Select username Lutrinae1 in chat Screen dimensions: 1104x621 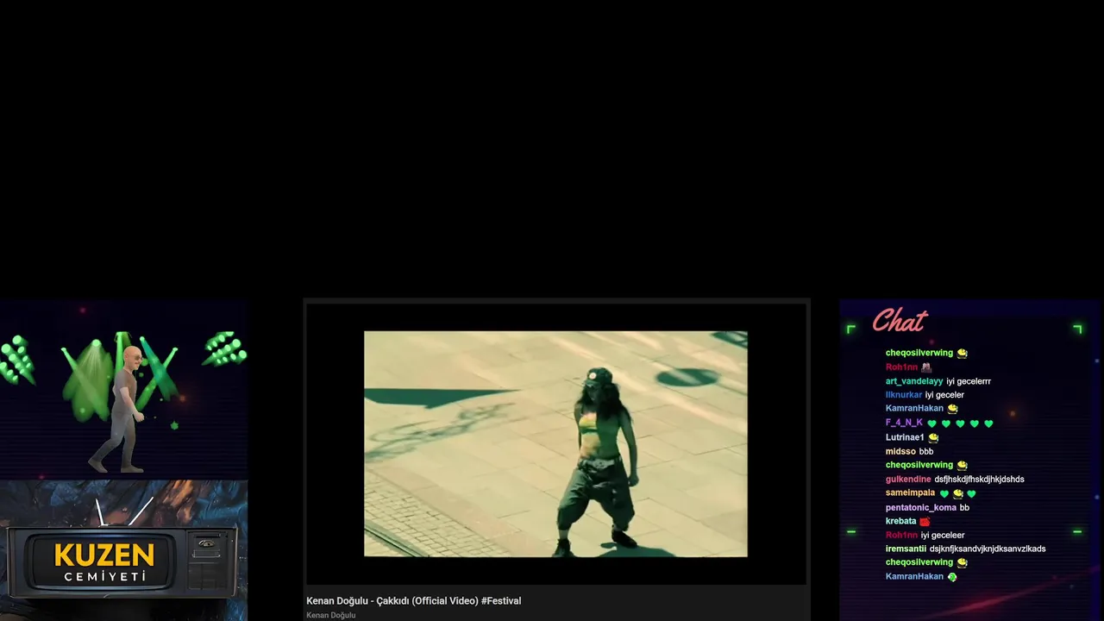click(905, 437)
